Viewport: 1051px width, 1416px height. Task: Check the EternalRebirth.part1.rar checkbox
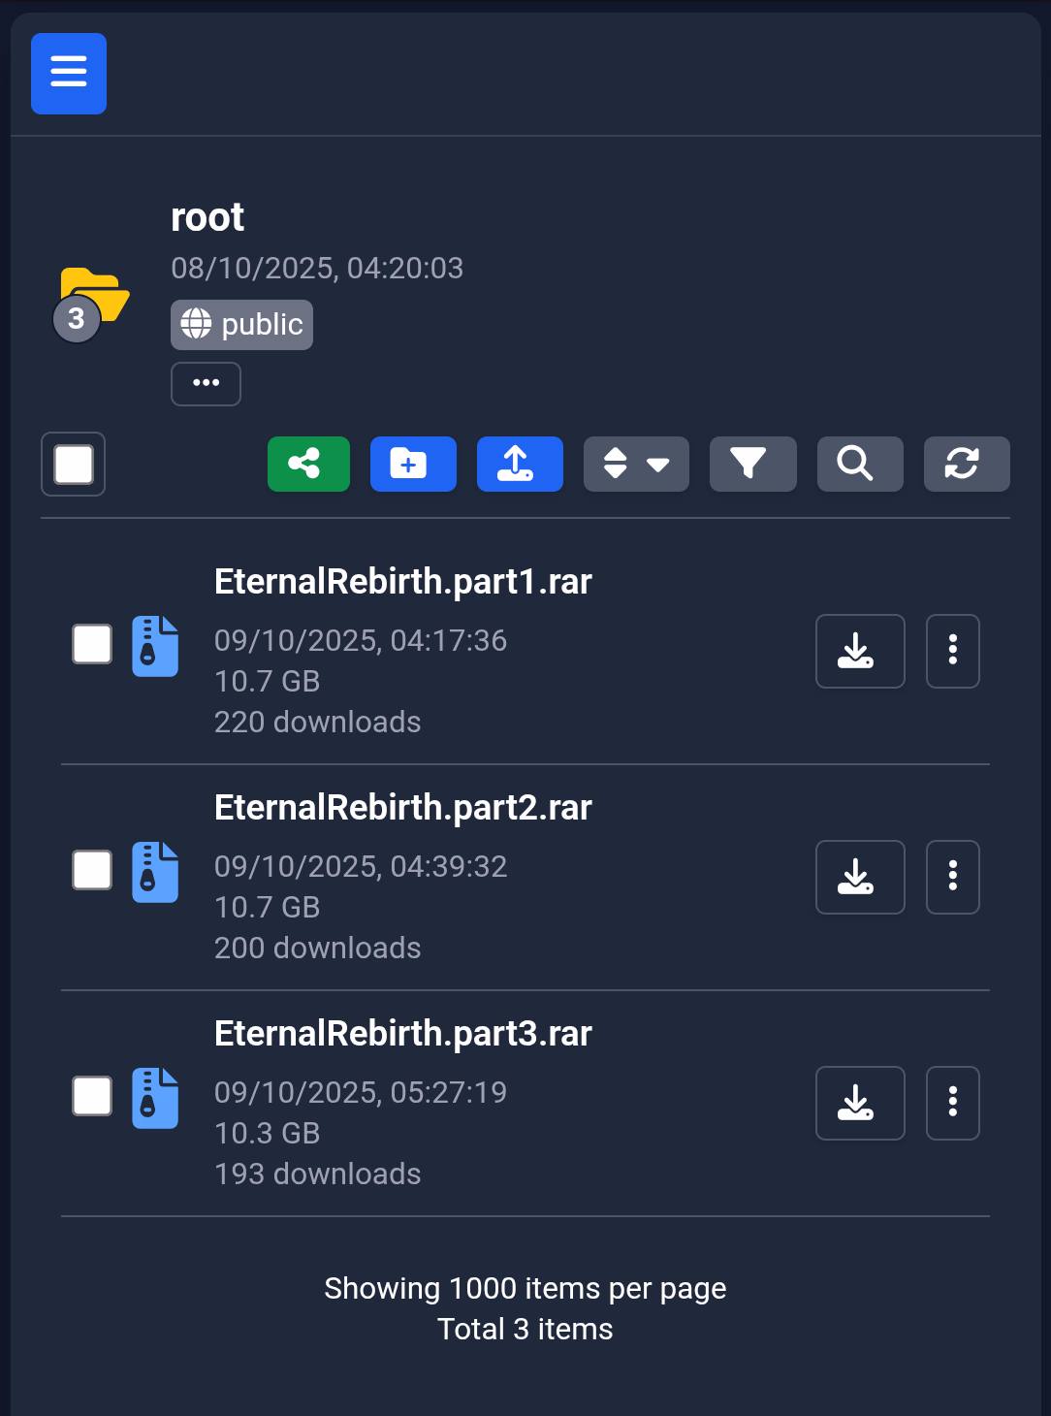pos(92,644)
